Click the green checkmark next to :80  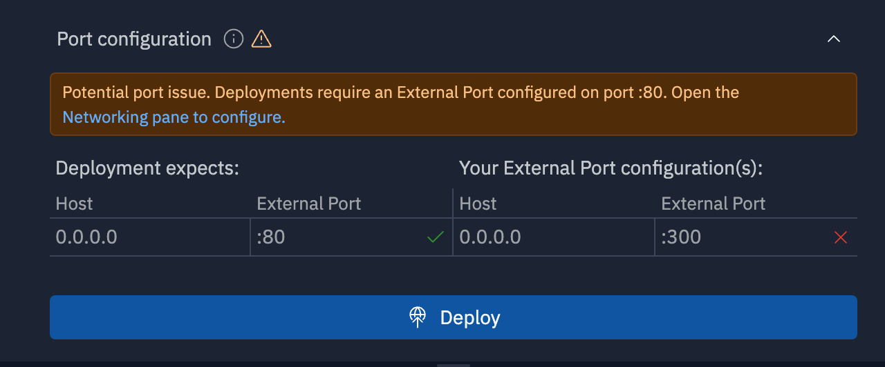pos(435,237)
